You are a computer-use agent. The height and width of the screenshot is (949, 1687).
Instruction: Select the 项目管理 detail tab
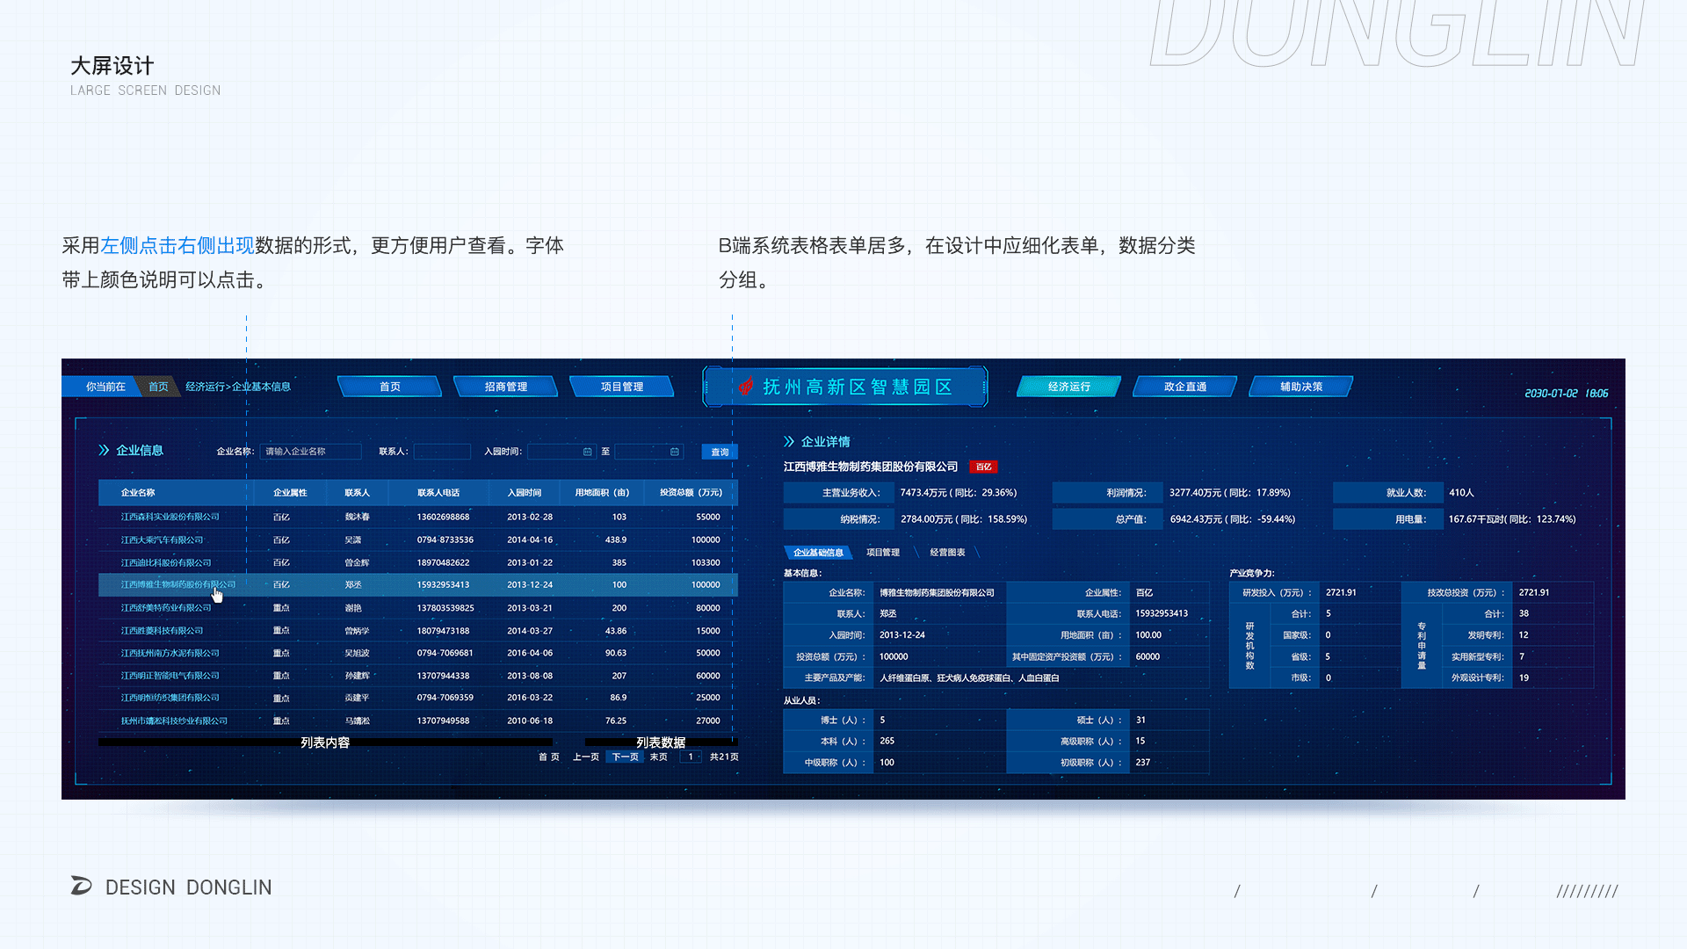point(883,553)
